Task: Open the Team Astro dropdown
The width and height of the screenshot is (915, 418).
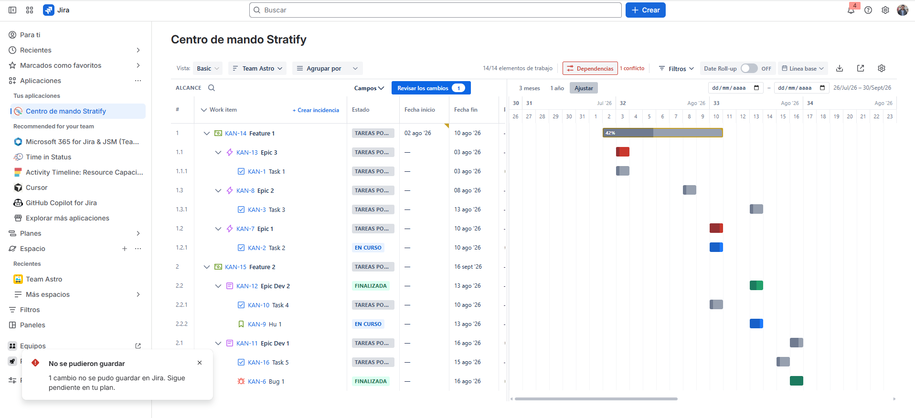Action: tap(257, 68)
